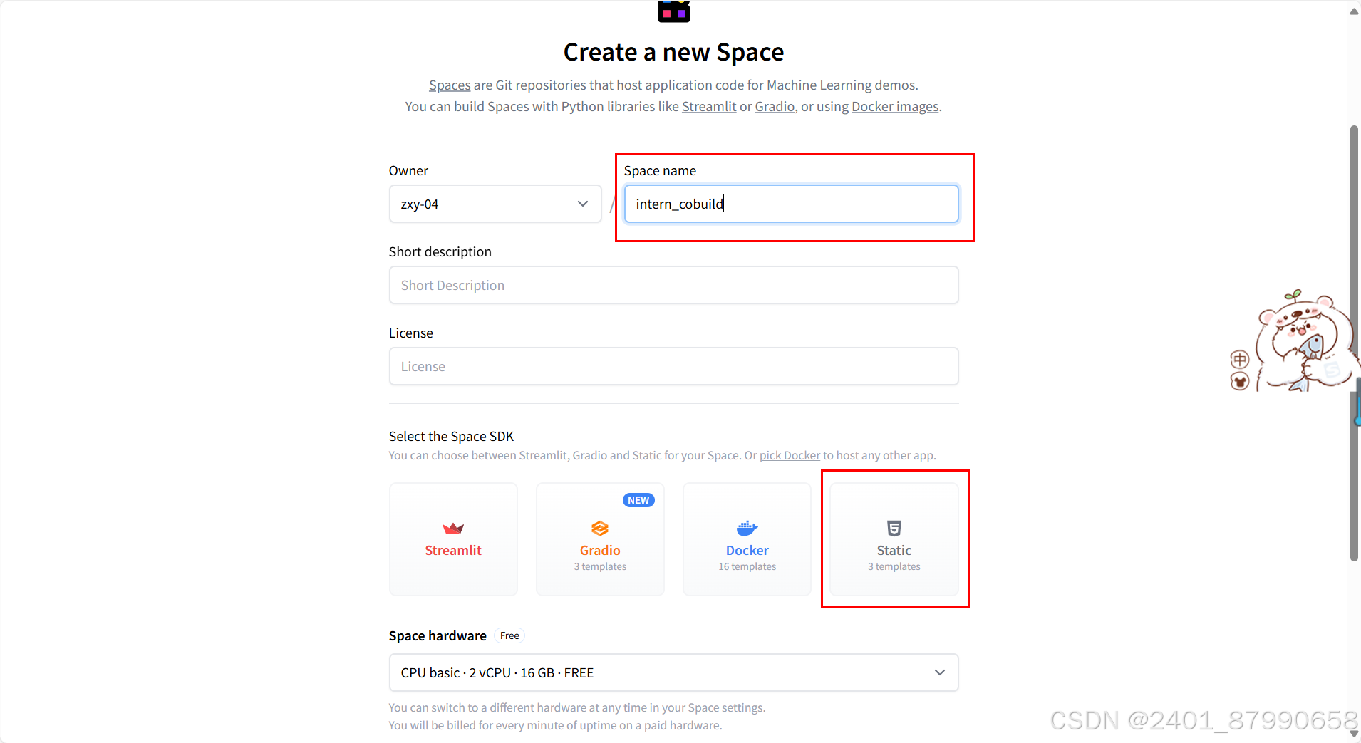Click the Spaces logo icon at top

click(673, 11)
